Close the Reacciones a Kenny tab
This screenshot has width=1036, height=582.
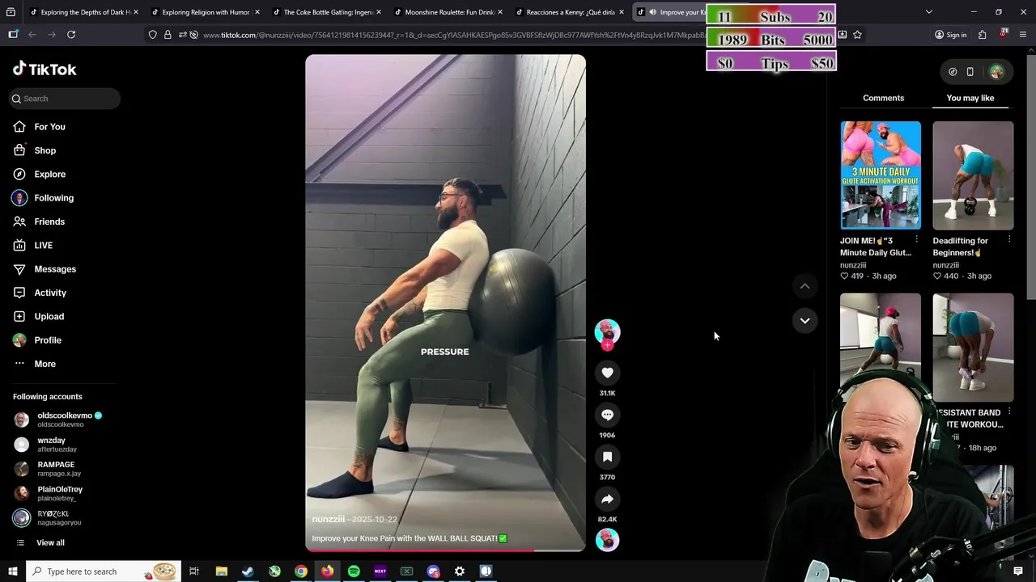(x=622, y=12)
